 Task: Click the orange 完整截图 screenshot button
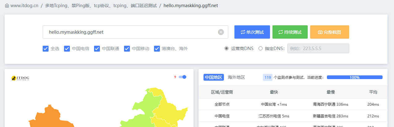click(329, 32)
